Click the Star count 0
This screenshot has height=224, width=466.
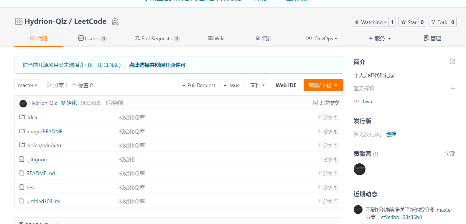coord(422,22)
